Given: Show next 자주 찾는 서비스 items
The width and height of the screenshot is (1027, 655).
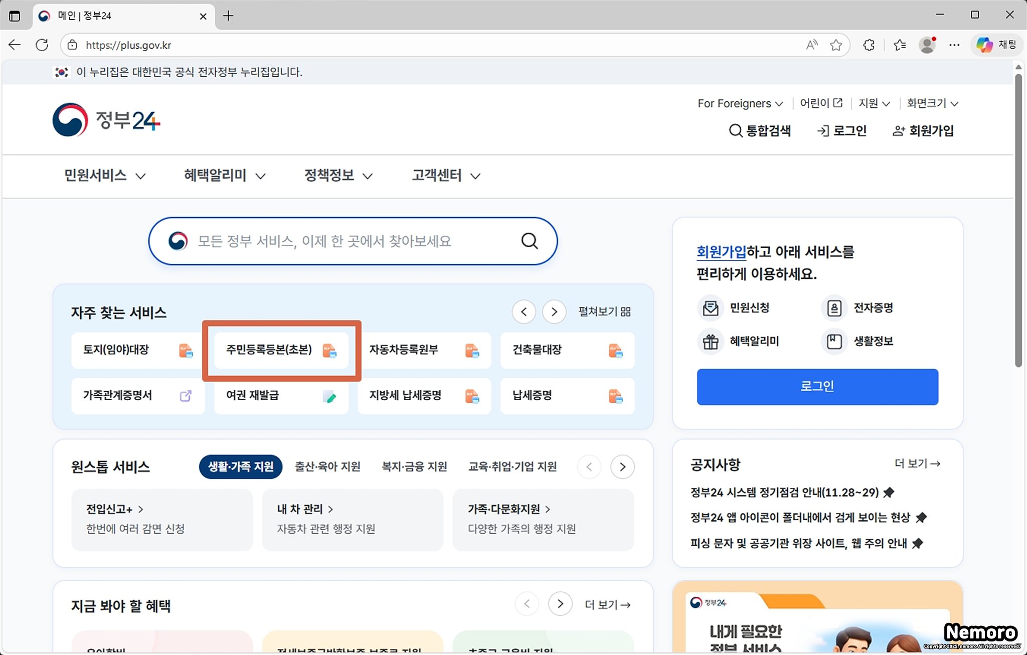Looking at the screenshot, I should [x=554, y=312].
